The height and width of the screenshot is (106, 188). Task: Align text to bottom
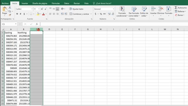coord(58,9)
